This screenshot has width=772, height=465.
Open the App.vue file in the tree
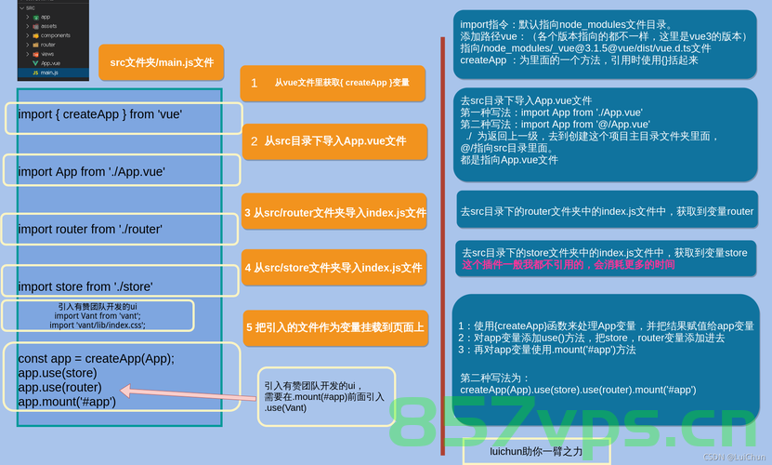(53, 63)
